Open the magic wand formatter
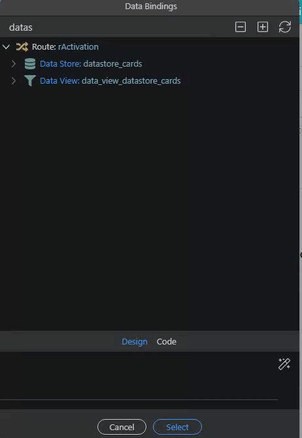This screenshot has width=302, height=438. click(284, 364)
